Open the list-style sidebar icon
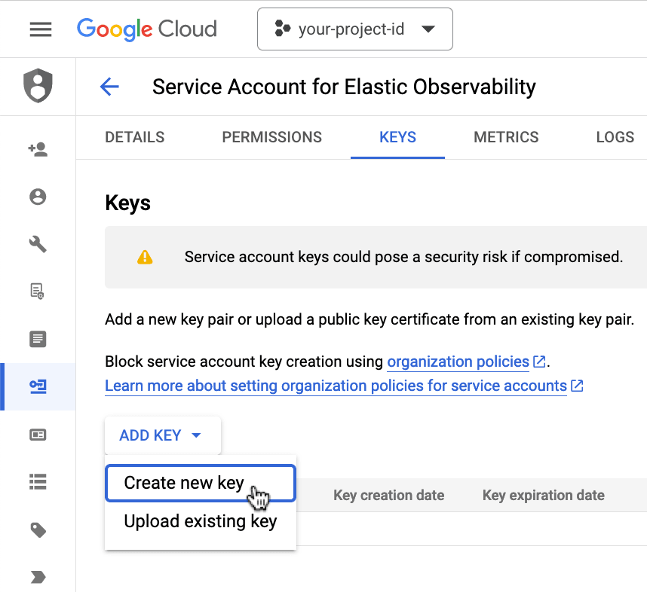647x592 pixels. pos(38,481)
